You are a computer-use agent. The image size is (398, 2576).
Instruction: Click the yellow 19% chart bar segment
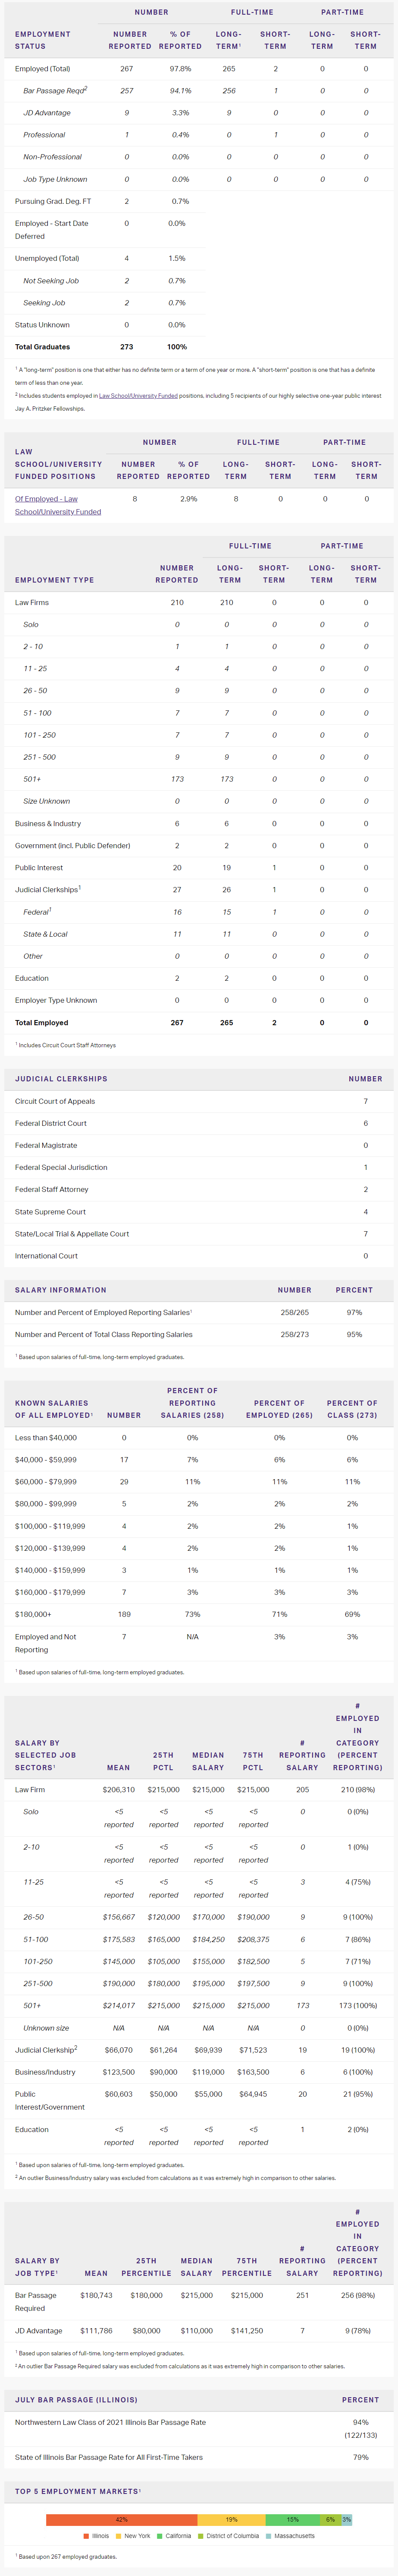click(230, 2519)
